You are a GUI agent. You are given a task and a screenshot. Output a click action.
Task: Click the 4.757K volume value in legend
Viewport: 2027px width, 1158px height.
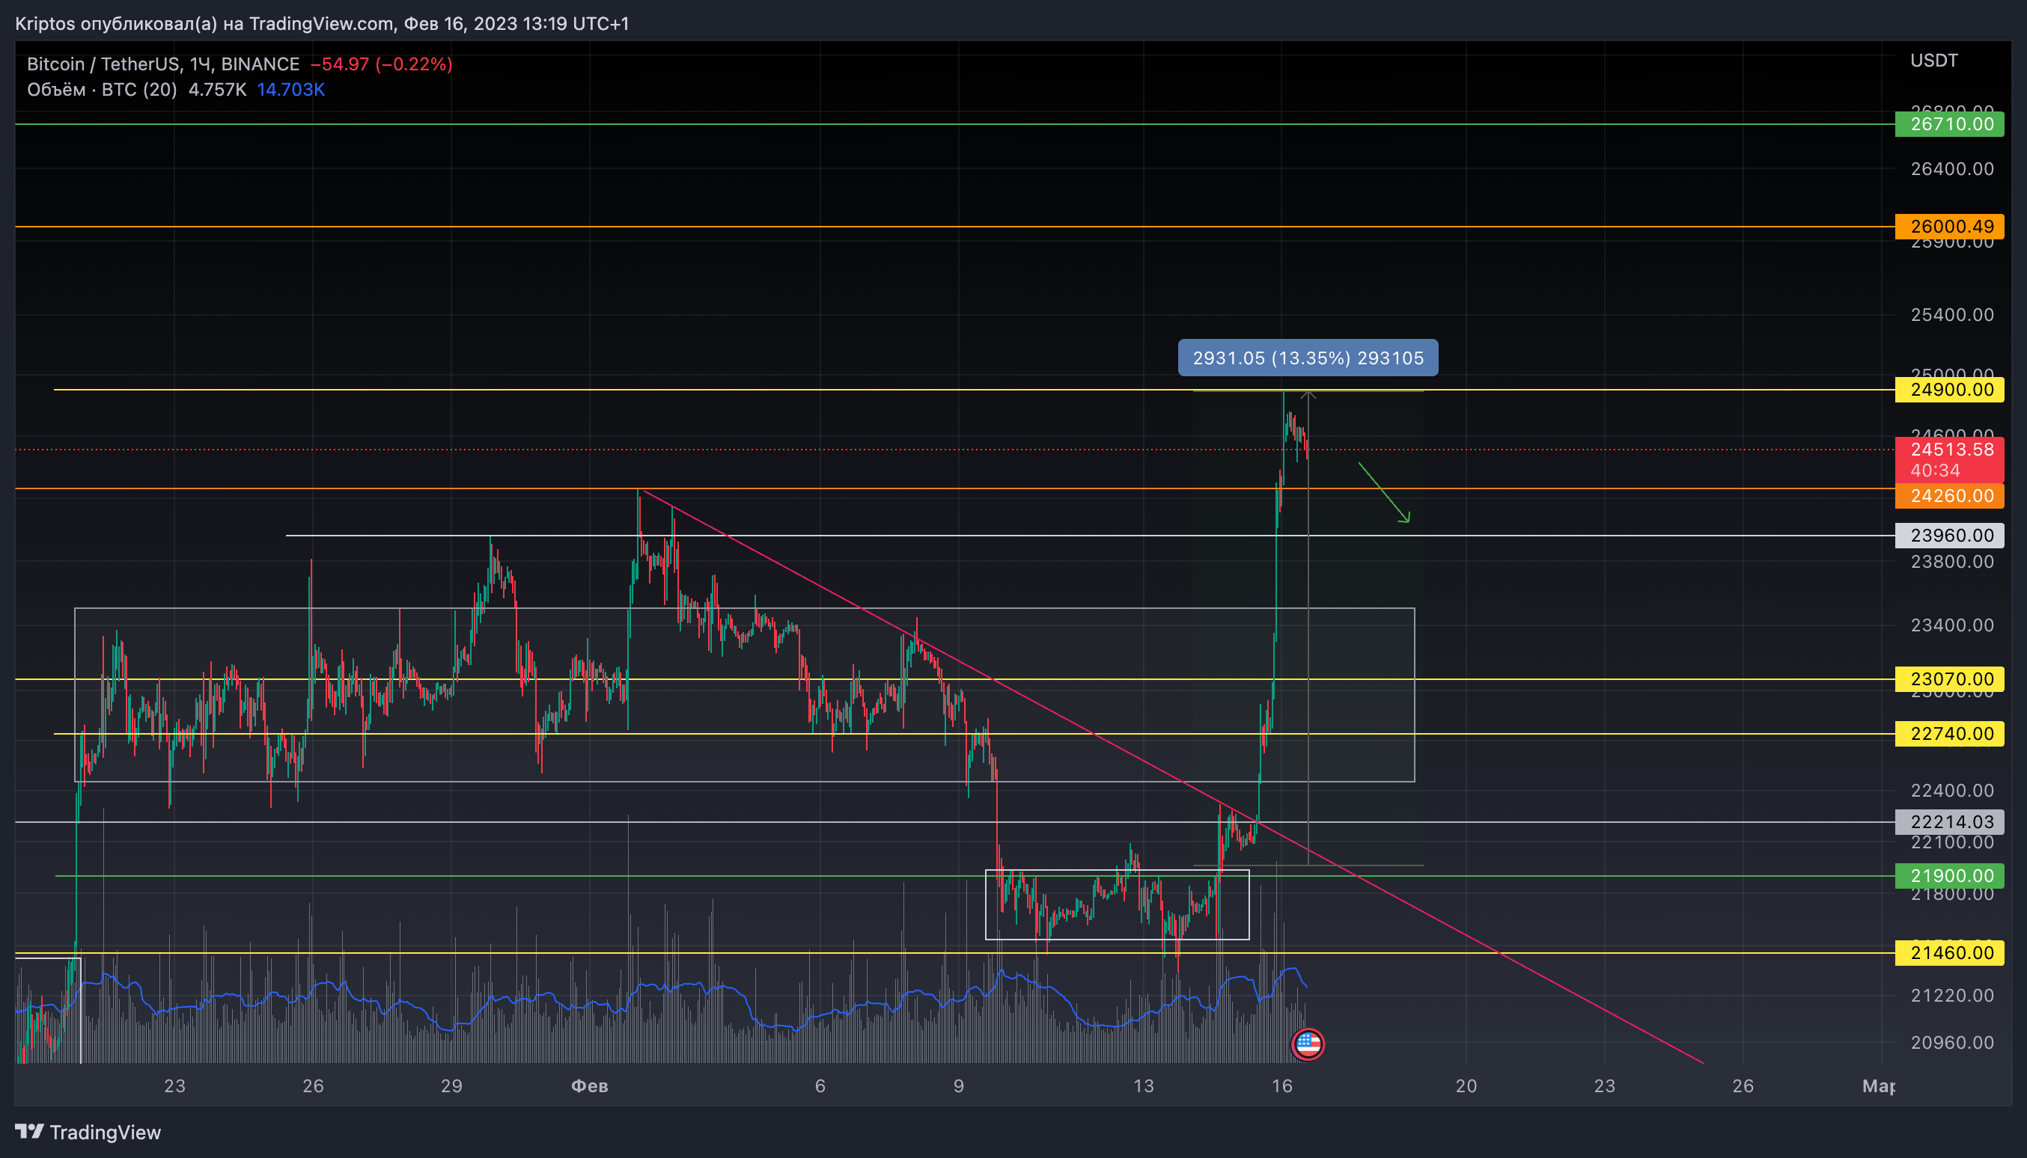pos(217,89)
